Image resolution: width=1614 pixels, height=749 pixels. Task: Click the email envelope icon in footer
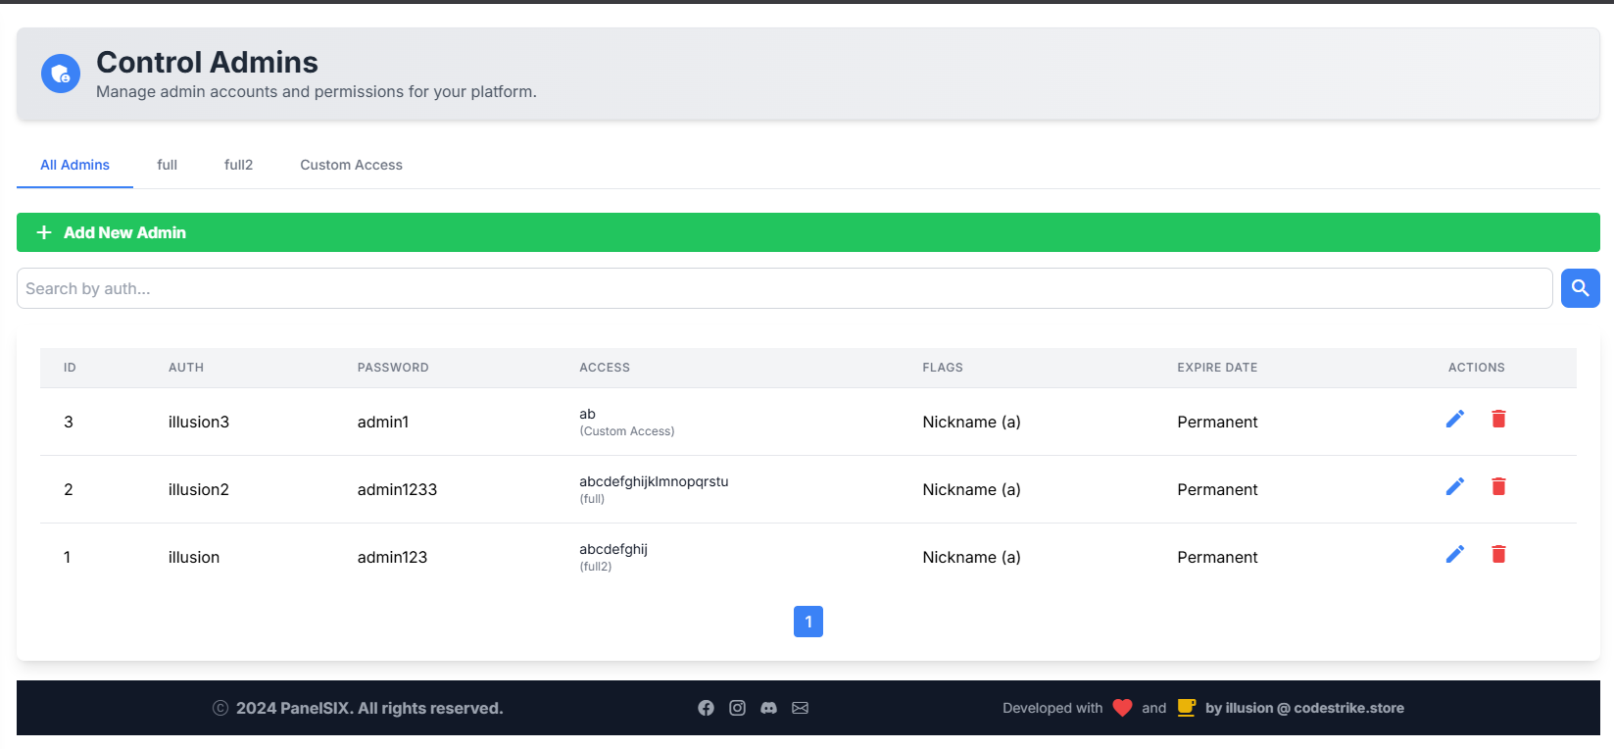(x=801, y=708)
